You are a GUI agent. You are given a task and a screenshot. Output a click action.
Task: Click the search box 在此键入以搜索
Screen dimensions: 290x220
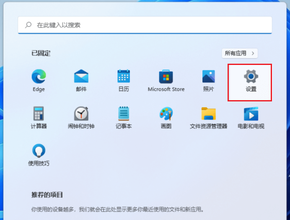[x=145, y=25]
